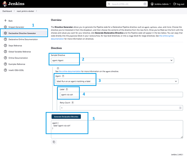Screen dimensions: 187x159
Task: Show help for the agent directive section
Action: 58,68
